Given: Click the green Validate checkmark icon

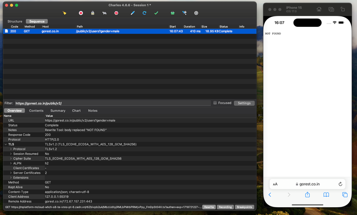Looking at the screenshot, I should pos(156,13).
